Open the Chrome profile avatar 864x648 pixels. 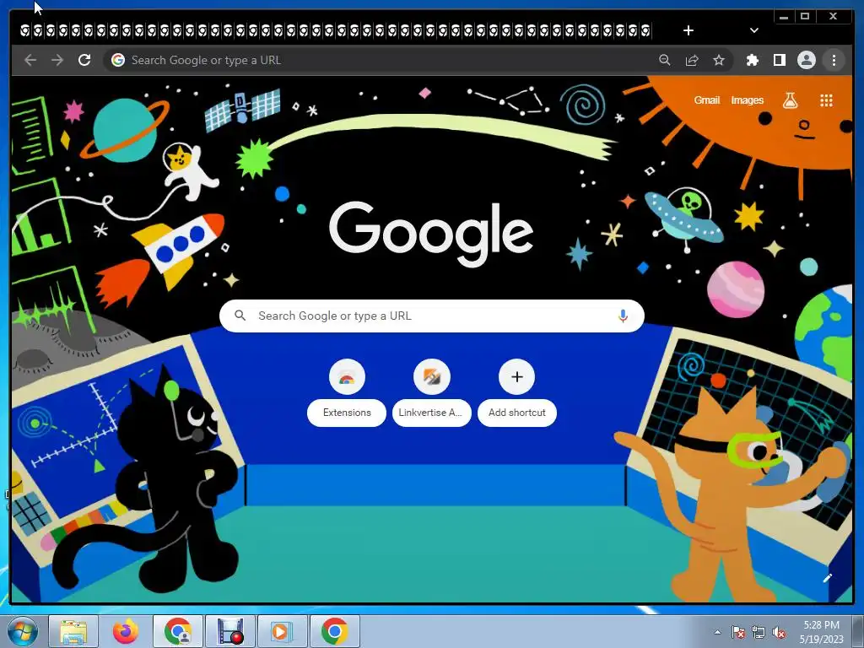[x=806, y=60]
